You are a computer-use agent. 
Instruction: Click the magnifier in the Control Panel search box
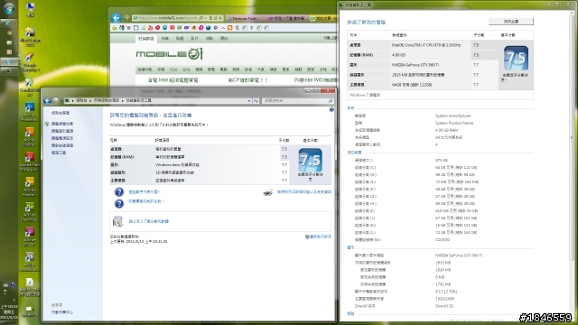[x=331, y=100]
